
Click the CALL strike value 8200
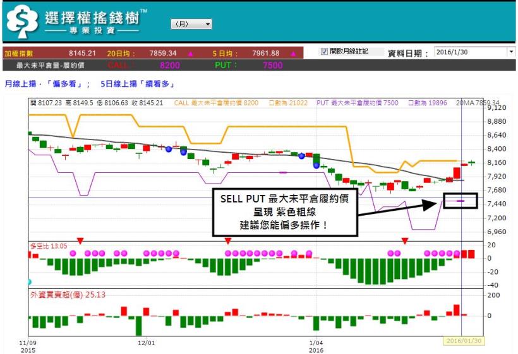click(170, 65)
